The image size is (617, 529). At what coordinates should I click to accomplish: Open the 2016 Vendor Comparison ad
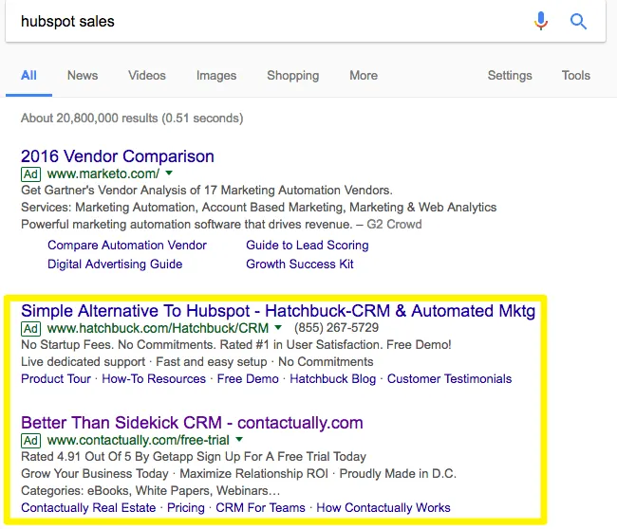118,156
